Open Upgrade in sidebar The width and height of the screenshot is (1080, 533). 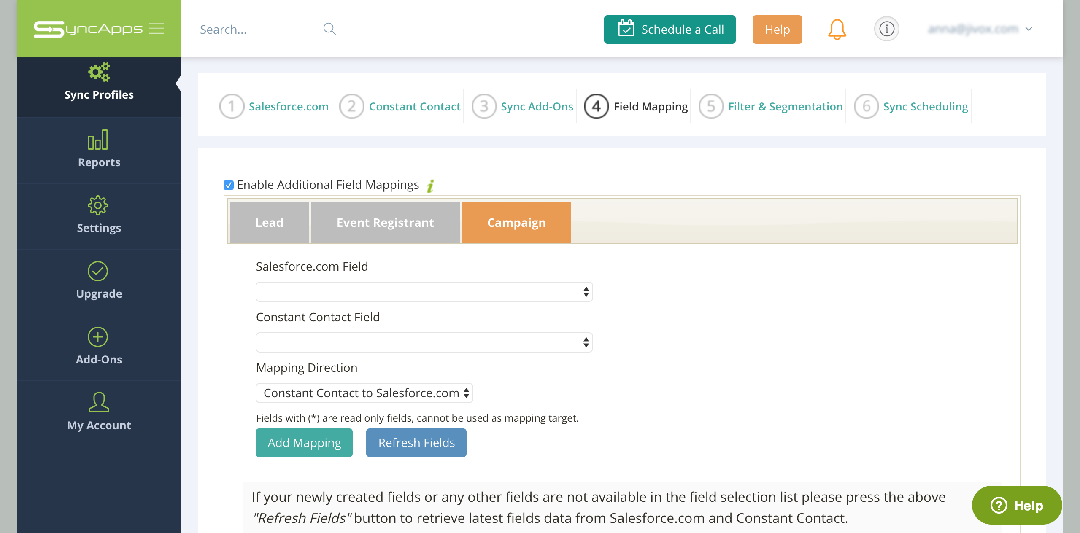tap(99, 282)
